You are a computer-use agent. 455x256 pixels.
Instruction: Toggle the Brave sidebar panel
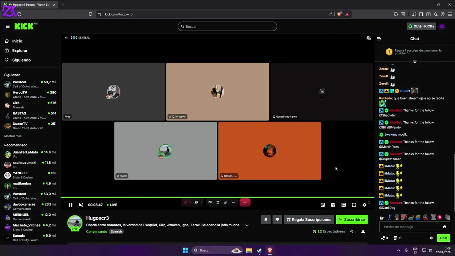pos(421,14)
